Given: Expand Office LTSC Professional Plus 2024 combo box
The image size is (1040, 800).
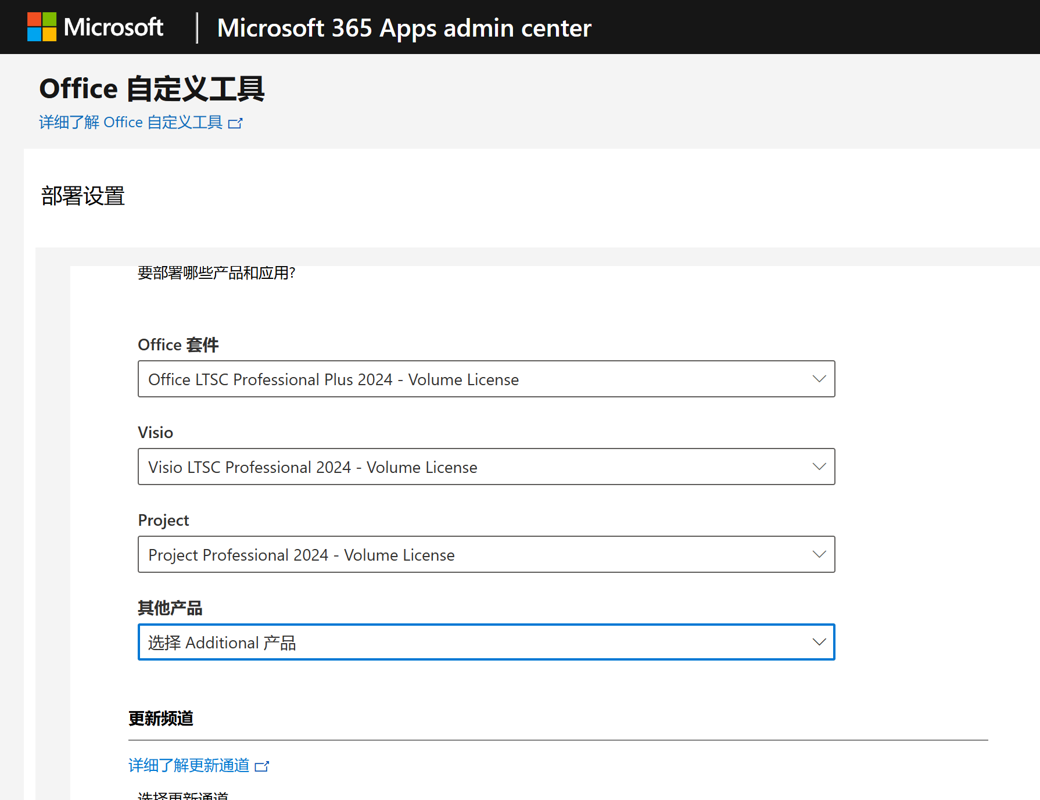Looking at the screenshot, I should 465,379.
